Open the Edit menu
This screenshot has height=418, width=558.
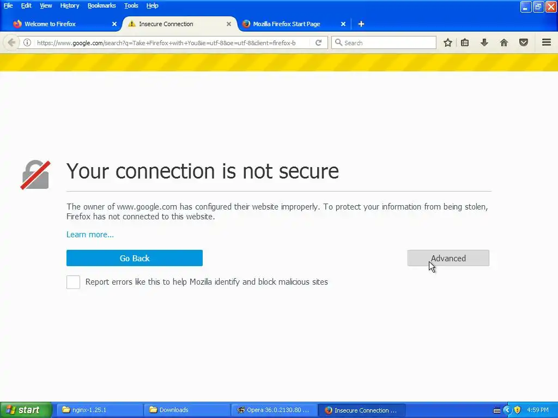pos(26,5)
